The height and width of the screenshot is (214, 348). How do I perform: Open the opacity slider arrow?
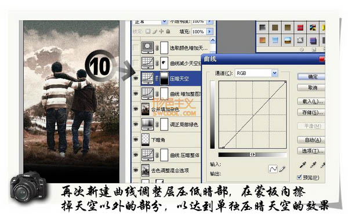click(210, 22)
